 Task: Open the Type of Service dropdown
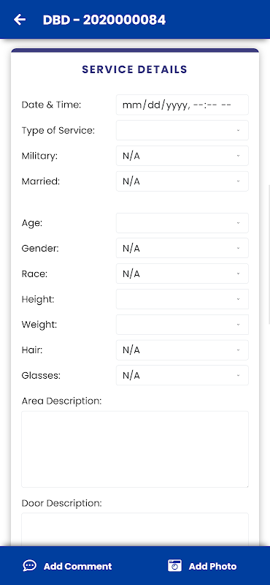182,130
